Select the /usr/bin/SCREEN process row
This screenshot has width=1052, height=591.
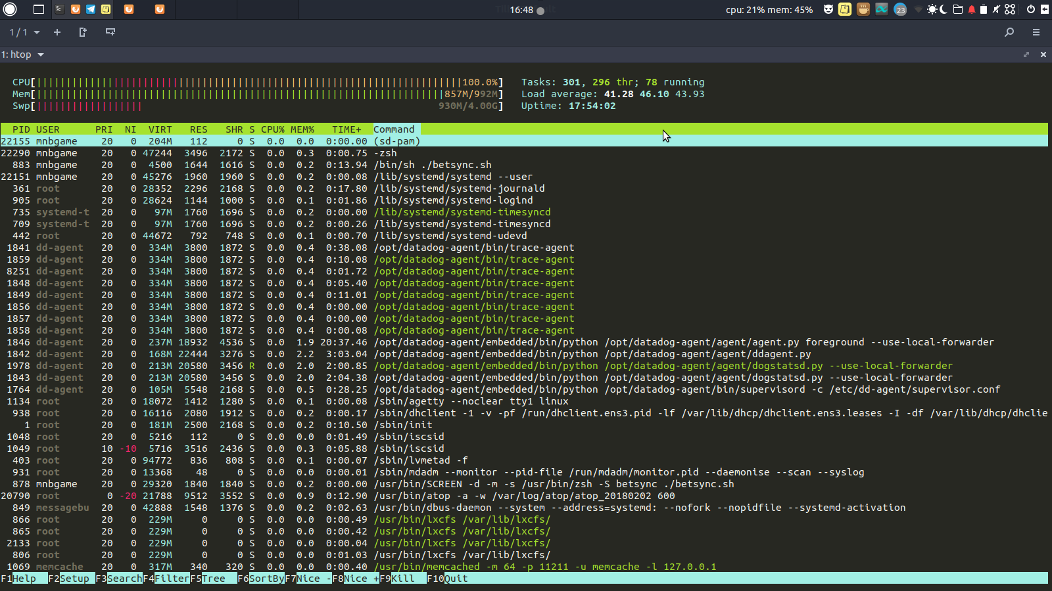tap(524, 484)
